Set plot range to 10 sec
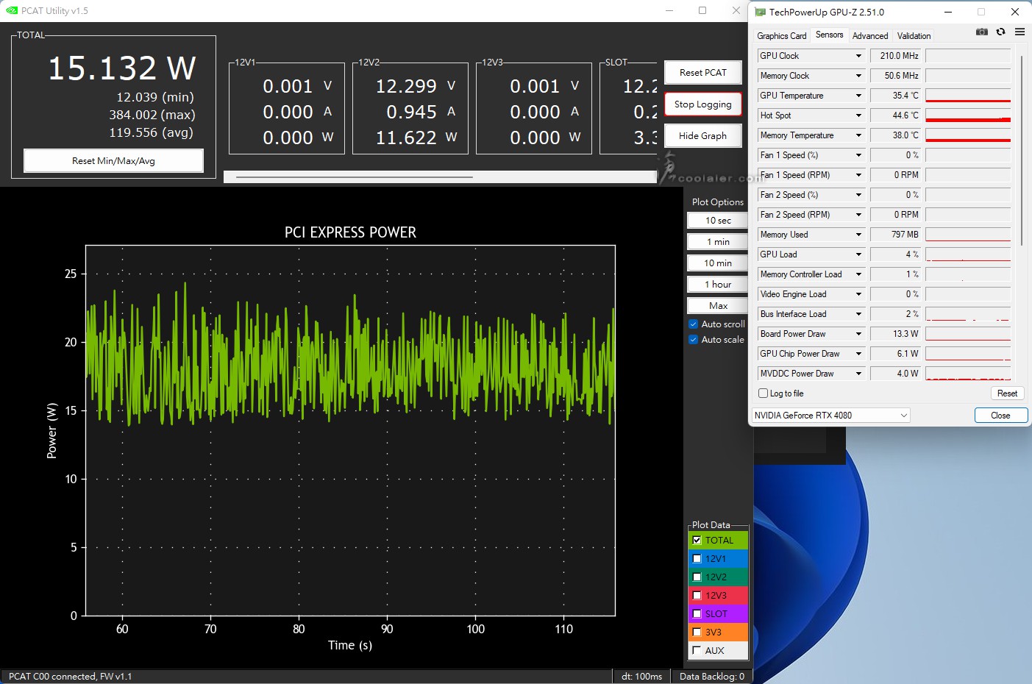 pos(718,220)
